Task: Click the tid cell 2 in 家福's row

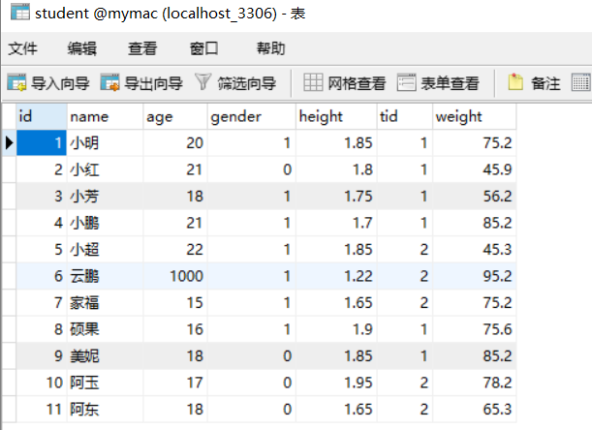Action: coord(405,303)
